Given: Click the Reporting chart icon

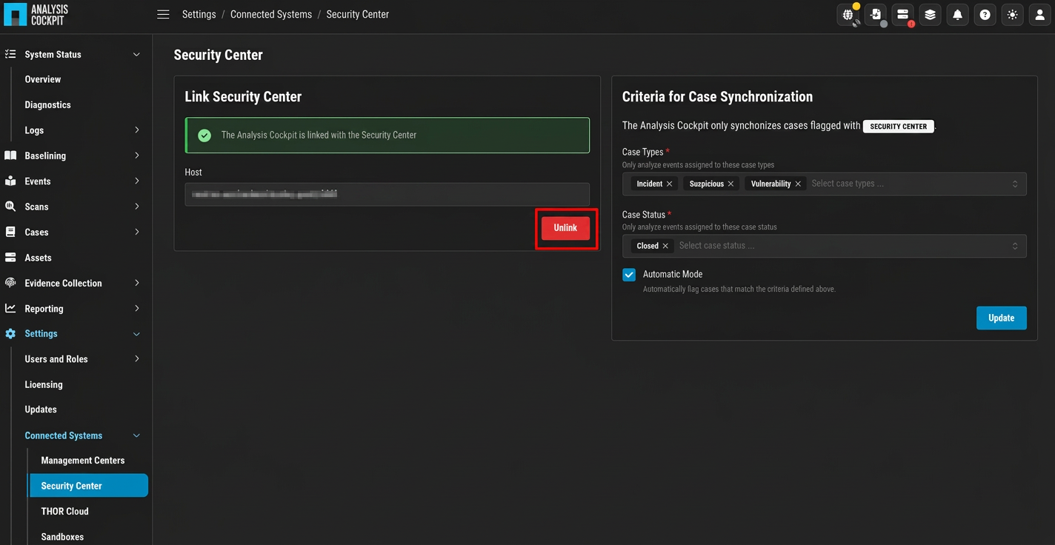Looking at the screenshot, I should (x=10, y=308).
